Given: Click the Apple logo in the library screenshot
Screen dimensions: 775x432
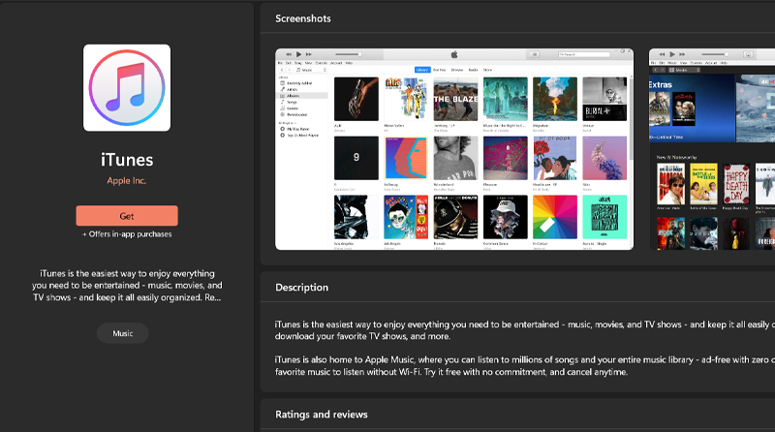Looking at the screenshot, I should click(x=453, y=54).
